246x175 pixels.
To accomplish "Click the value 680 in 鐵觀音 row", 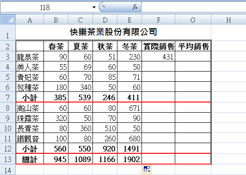I will 129,138.
